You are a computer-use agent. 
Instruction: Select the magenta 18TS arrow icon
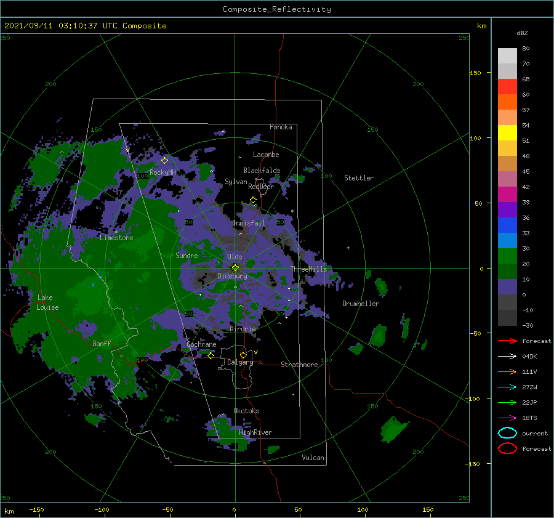[x=507, y=418]
